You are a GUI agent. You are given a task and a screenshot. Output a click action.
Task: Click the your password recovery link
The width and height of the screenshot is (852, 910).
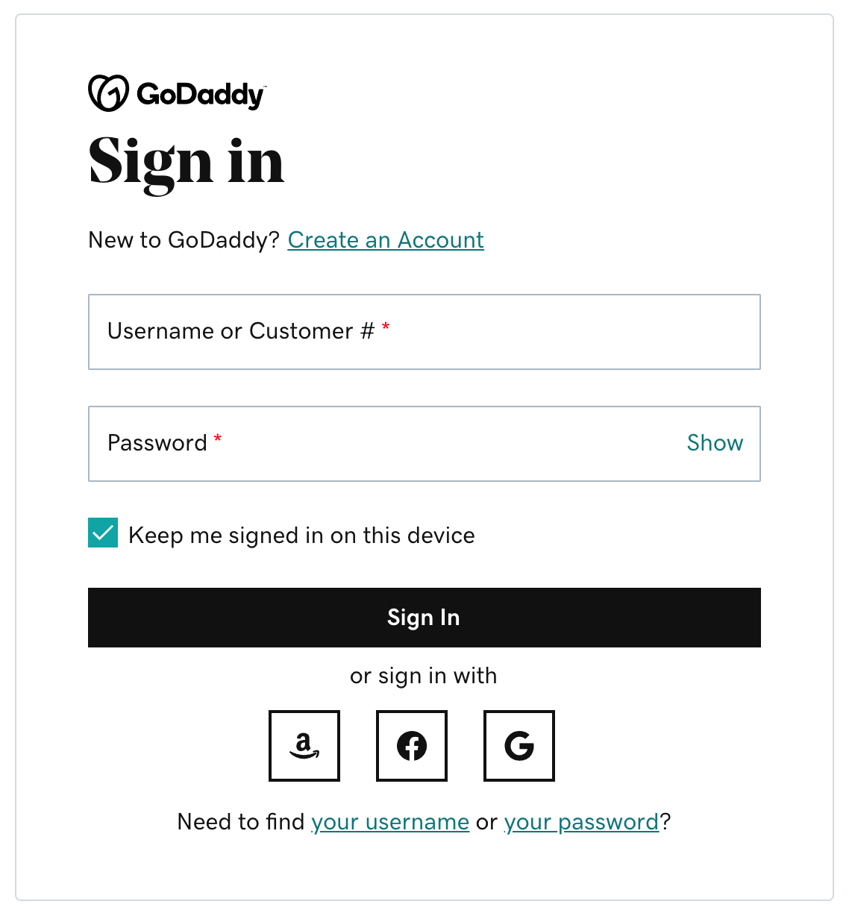580,822
